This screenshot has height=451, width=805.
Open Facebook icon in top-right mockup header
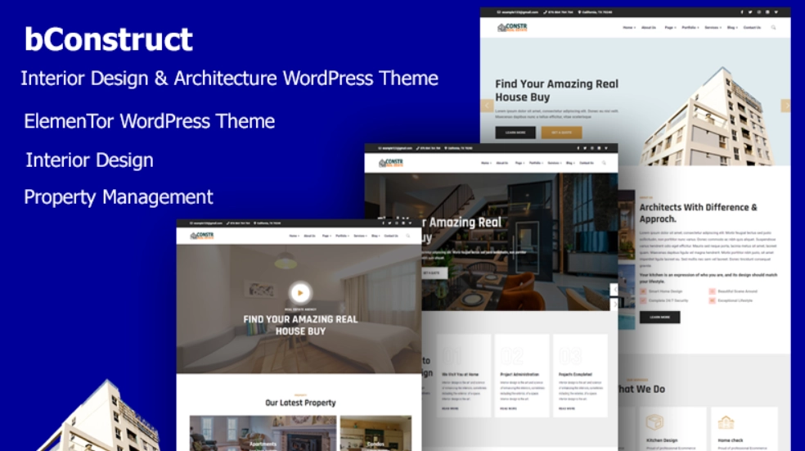(x=741, y=11)
